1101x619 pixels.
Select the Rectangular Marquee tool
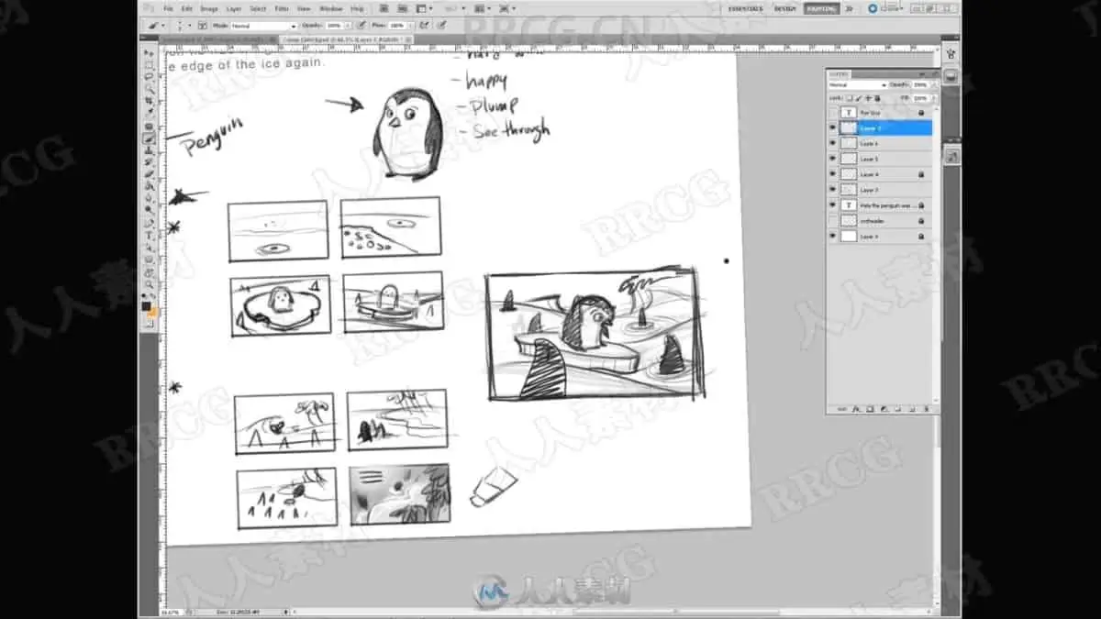click(x=148, y=65)
